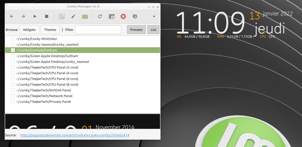Enable CPU Panel (8-core) checkbox
Image resolution: width=302 pixels, height=147 pixels.
pos(13,84)
